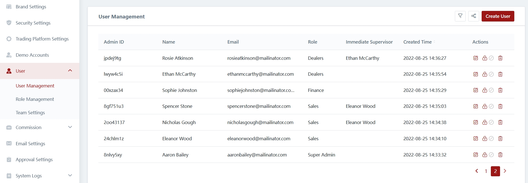Open the organization hierarchy chart icon
528x183 pixels.
474,16
